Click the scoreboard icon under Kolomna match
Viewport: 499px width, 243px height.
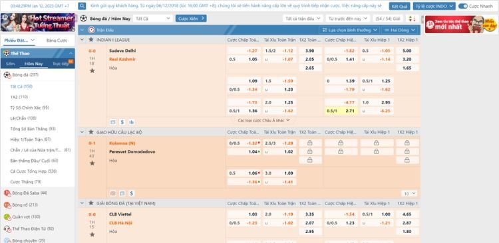click(122, 193)
